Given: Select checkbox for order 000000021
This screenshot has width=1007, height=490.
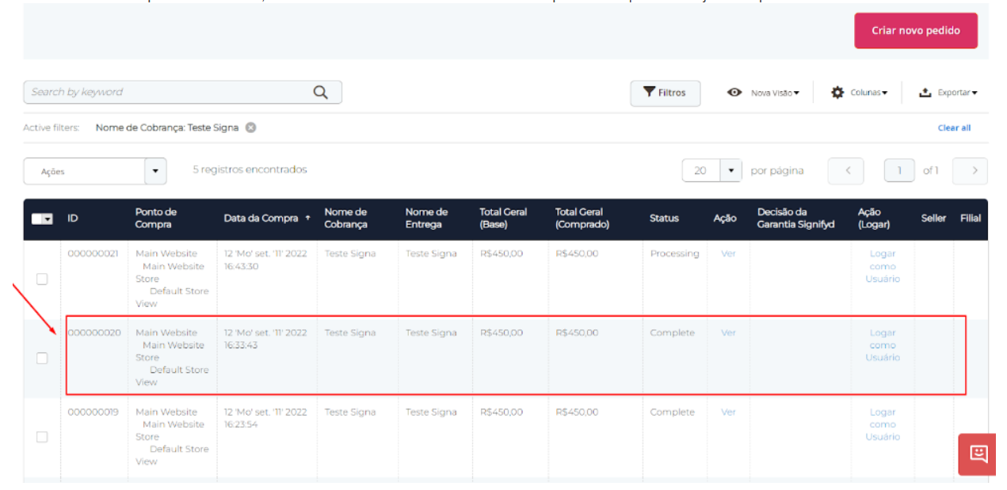Looking at the screenshot, I should (x=42, y=279).
